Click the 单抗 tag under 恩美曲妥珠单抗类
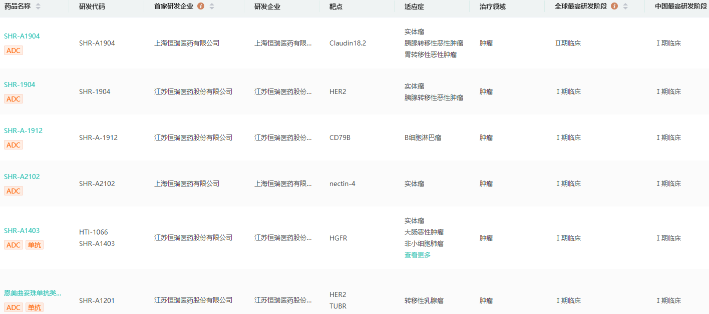709x314 pixels. (x=35, y=307)
